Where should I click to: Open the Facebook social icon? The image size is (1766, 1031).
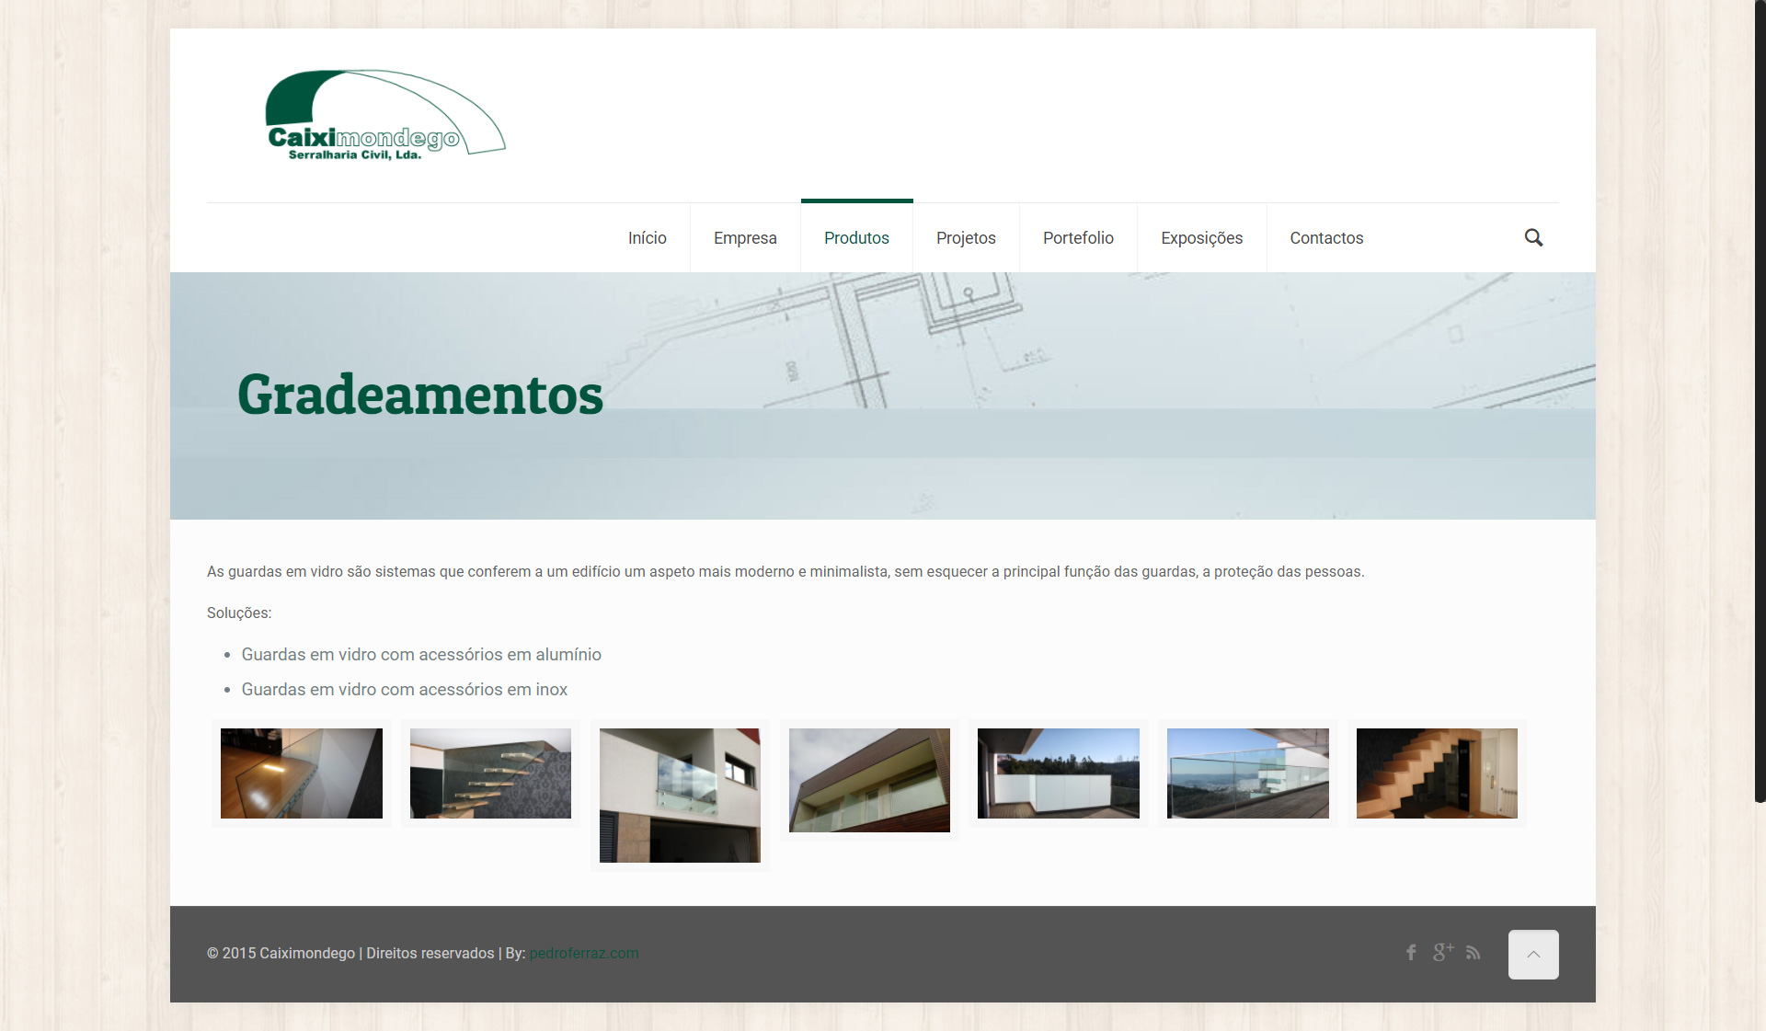pos(1411,953)
